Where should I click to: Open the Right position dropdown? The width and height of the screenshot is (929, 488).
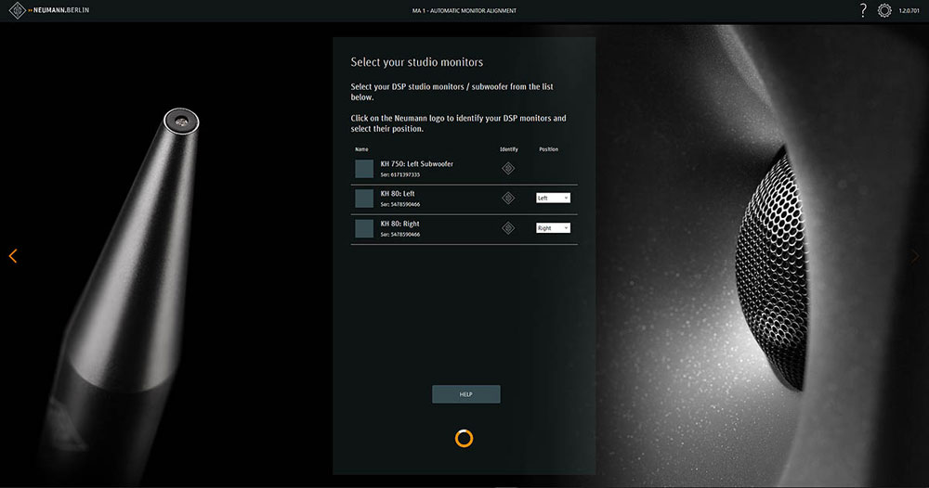pyautogui.click(x=553, y=227)
